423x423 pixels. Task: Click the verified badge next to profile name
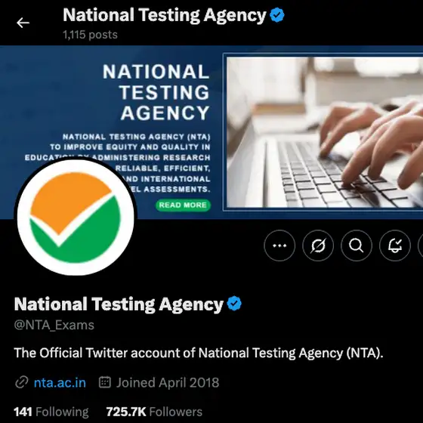(x=234, y=304)
